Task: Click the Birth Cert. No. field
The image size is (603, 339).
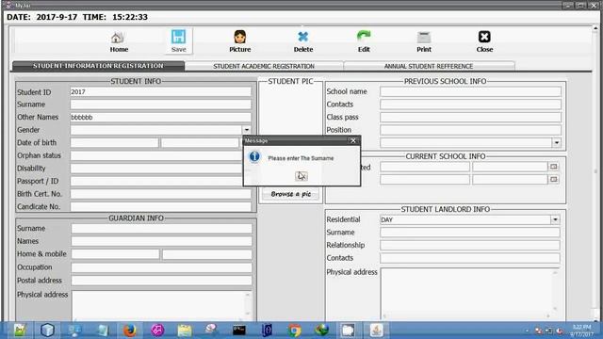Action: [x=160, y=194]
